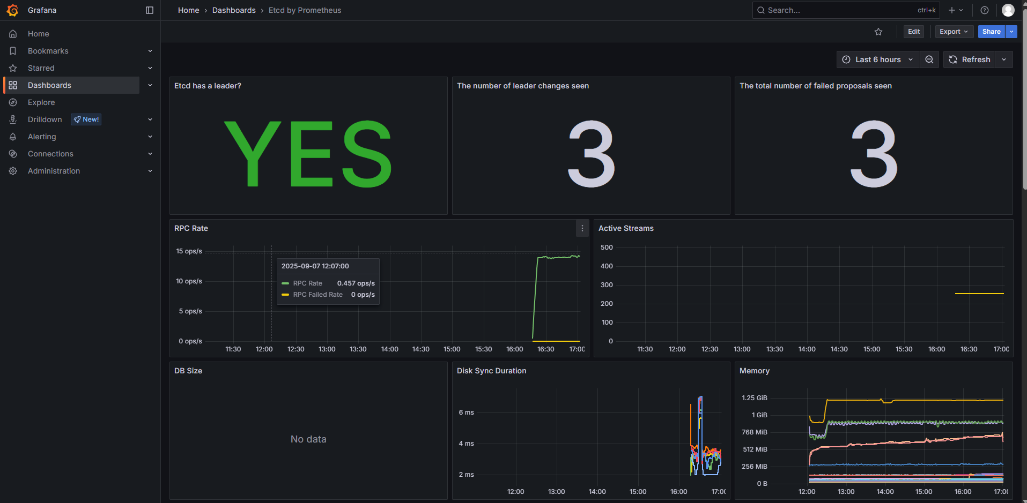Screen dimensions: 1027x503
Task: Click the green RPC Rate legend swatch
Action: pyautogui.click(x=285, y=283)
